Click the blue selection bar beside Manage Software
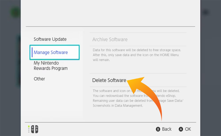Image resolution: width=221 pixels, height=136 pixels. pos(32,52)
